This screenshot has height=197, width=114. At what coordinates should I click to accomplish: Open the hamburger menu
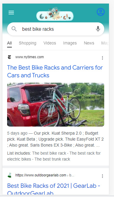[11, 13]
